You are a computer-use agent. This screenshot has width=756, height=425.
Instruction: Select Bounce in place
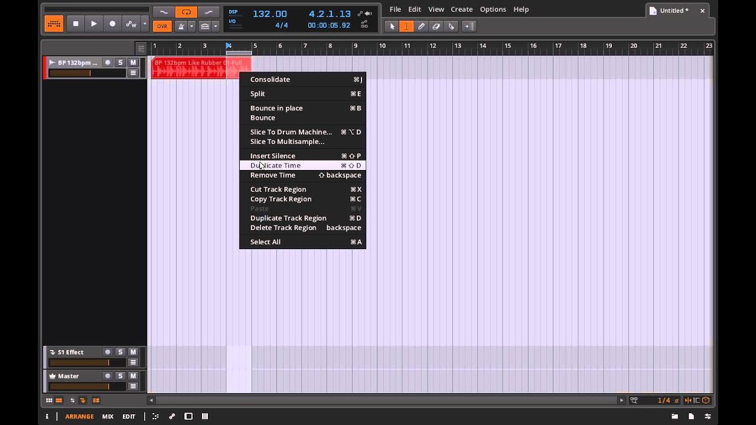pos(302,108)
